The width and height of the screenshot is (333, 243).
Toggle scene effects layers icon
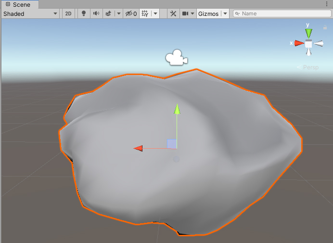pos(109,14)
